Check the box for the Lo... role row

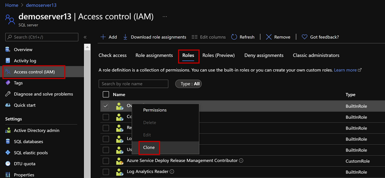106,139
